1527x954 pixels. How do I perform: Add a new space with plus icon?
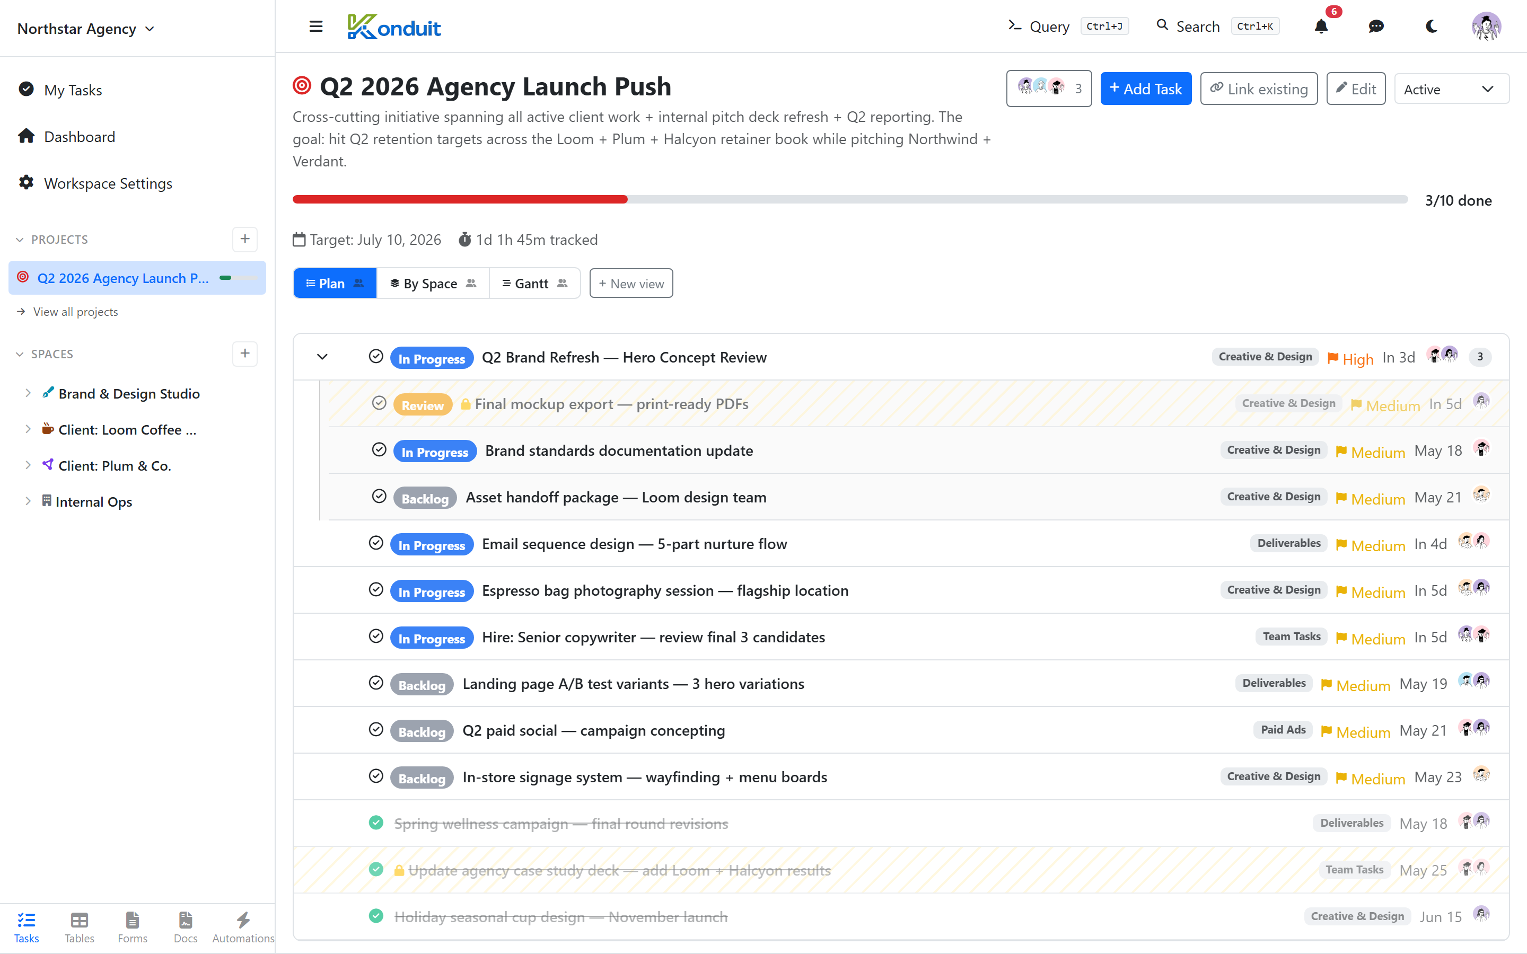pos(245,354)
